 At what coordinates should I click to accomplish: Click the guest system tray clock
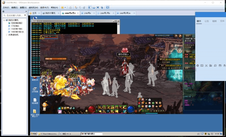pyautogui.click(x=217, y=134)
